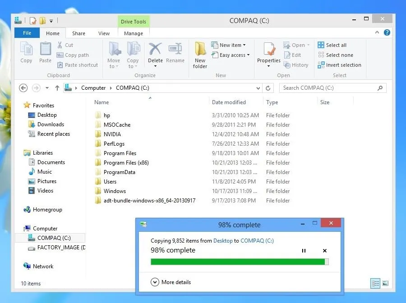Select Downloads in Favorites
This screenshot has height=303, width=406.
click(46, 124)
